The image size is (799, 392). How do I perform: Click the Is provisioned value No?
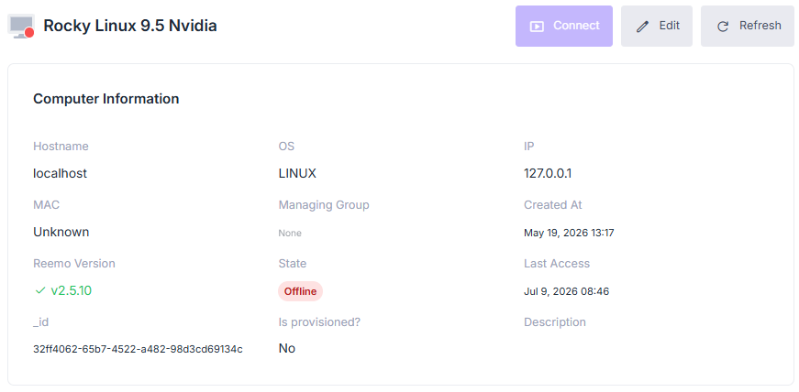pyautogui.click(x=287, y=349)
